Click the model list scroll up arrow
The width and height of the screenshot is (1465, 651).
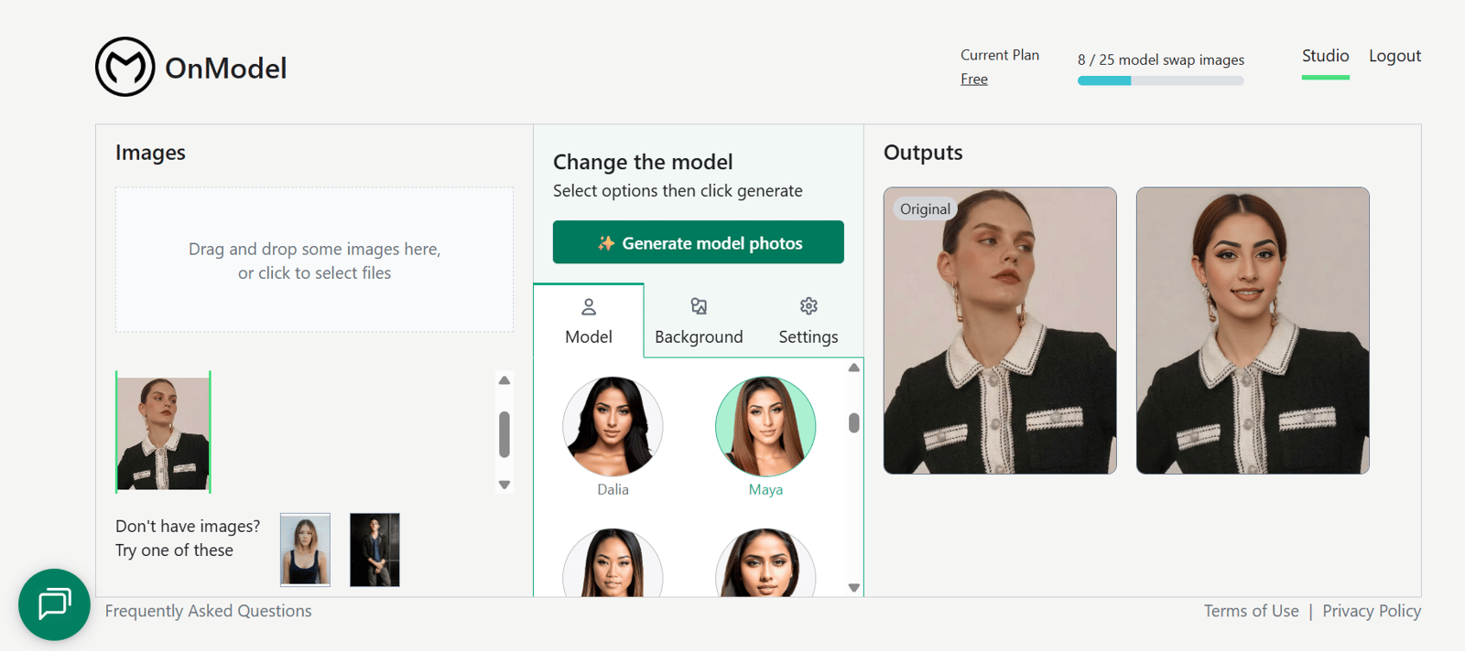pyautogui.click(x=853, y=368)
